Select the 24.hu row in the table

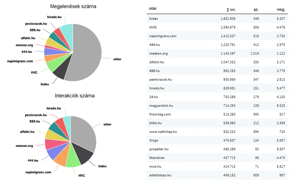154,97
